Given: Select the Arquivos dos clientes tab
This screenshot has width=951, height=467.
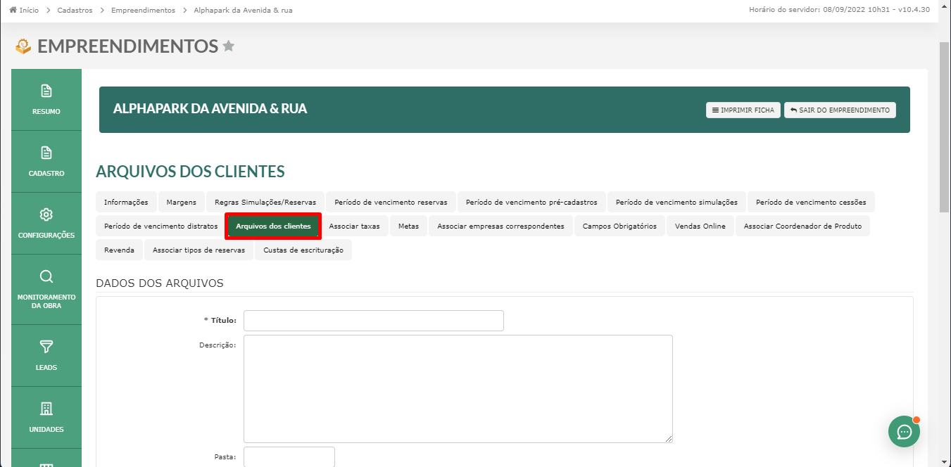Looking at the screenshot, I should 273,226.
